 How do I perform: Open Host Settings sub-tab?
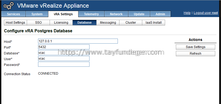tap(15, 23)
